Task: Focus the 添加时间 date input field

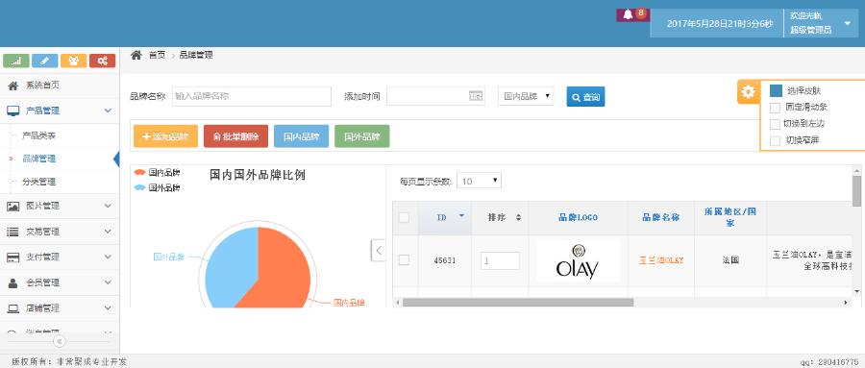Action: pos(435,96)
